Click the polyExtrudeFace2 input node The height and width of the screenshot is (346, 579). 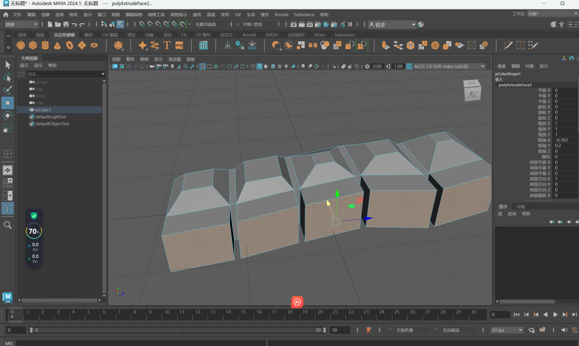(515, 85)
